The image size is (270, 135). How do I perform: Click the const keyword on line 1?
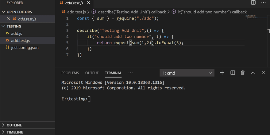[x=83, y=18]
